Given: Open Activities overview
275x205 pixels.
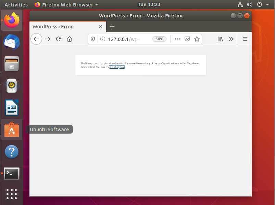Looking at the screenshot, I should (x=16, y=4).
